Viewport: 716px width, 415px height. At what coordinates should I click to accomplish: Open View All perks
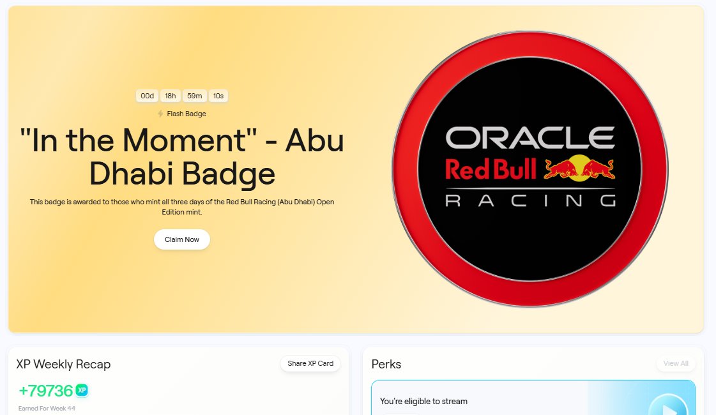tap(676, 363)
